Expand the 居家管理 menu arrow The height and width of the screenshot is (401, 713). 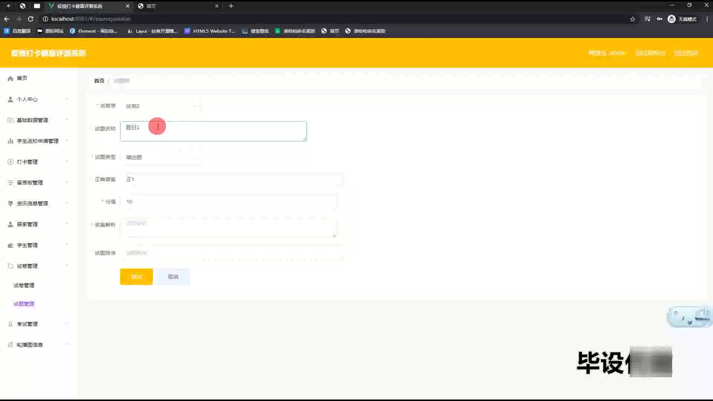tap(67, 224)
